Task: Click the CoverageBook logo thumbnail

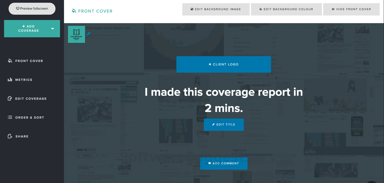Action: coord(76,34)
